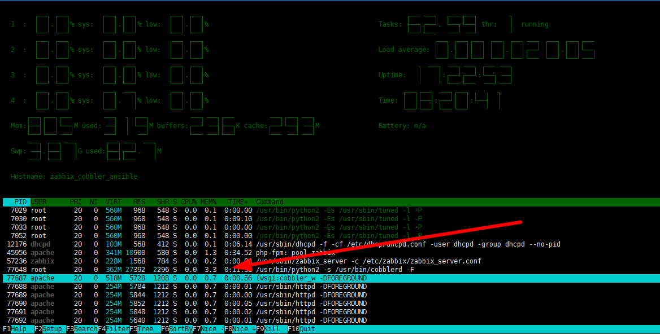Click the Mem meter label
The image size is (660, 334).
[x=19, y=126]
